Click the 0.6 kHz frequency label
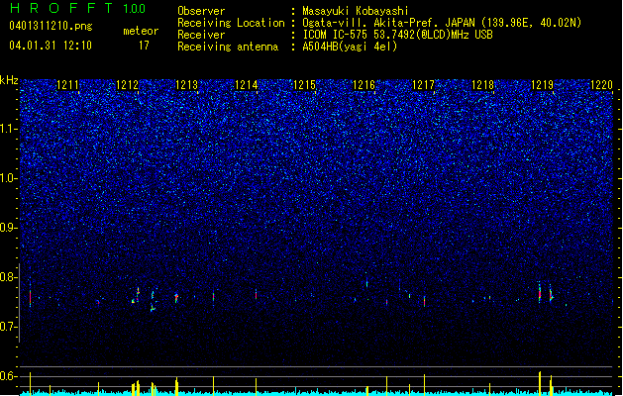The image size is (623, 396). tap(9, 376)
